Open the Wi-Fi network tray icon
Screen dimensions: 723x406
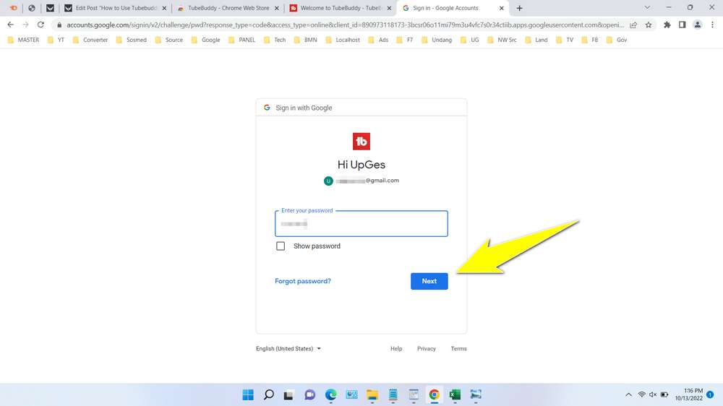[641, 395]
